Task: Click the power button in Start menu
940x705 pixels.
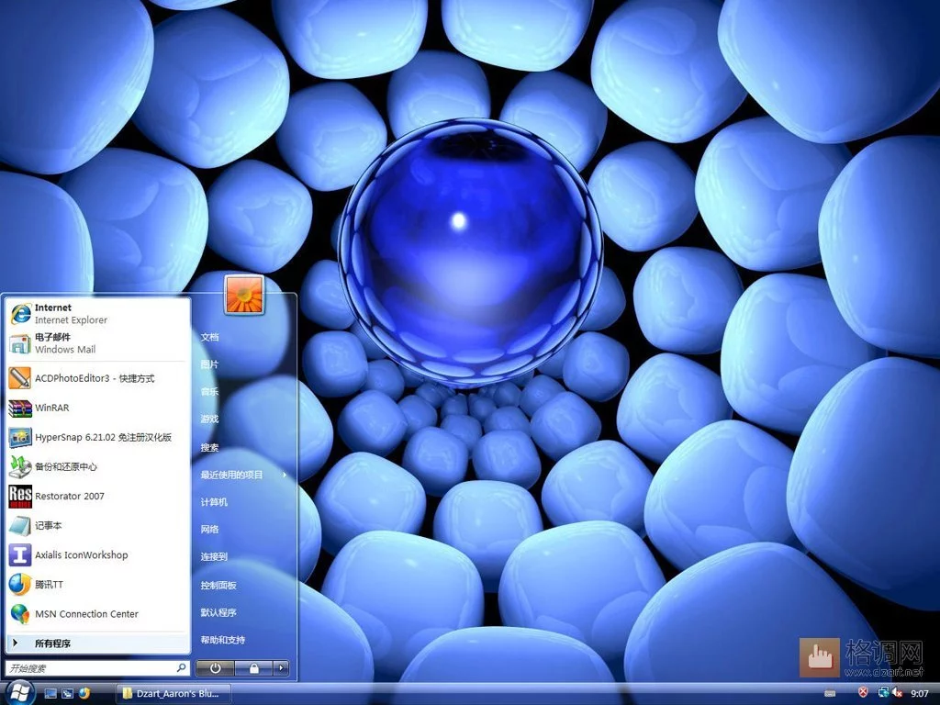Action: [215, 668]
